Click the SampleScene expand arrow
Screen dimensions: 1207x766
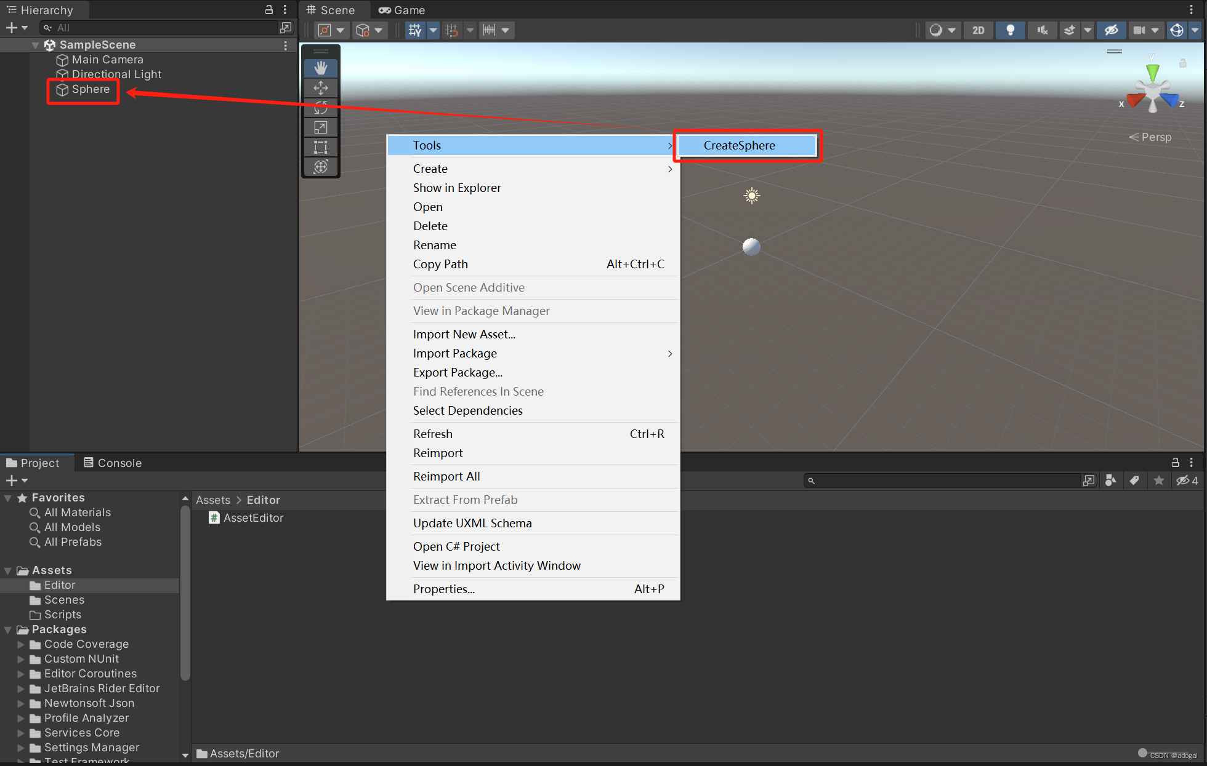(35, 44)
